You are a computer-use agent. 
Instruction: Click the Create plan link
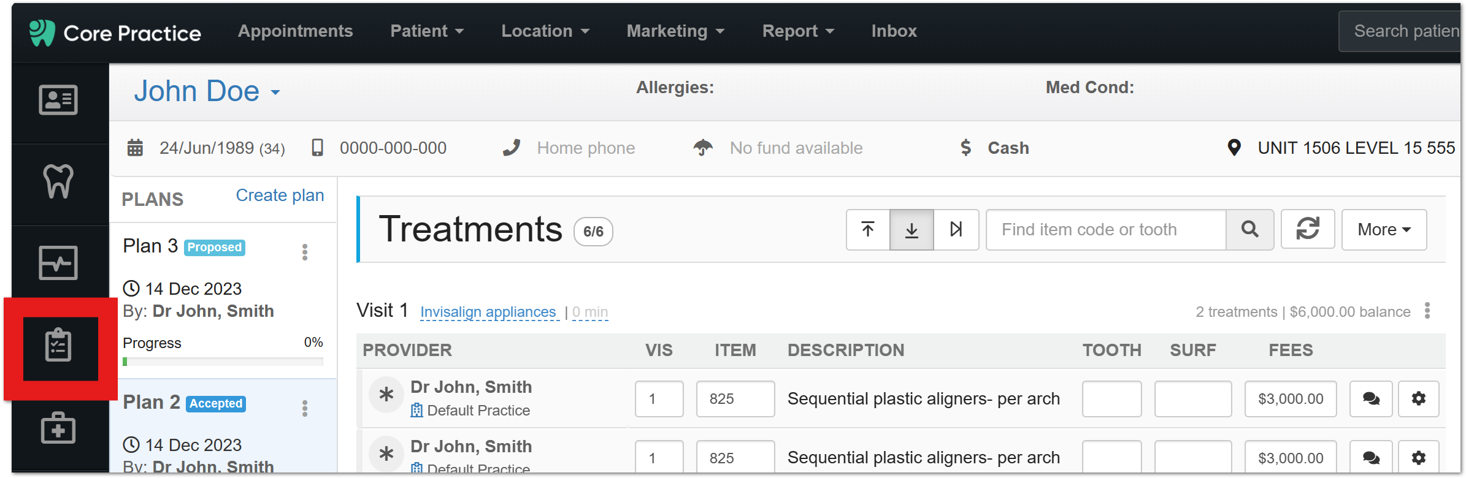280,195
